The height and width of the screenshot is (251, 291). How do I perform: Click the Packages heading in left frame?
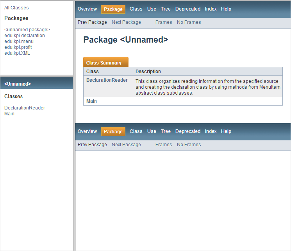pos(16,18)
